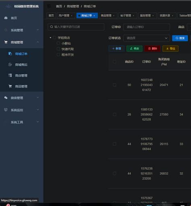This screenshot has height=206, width=191.
Task: Focus the 订单ID input field
Action: coord(147,27)
